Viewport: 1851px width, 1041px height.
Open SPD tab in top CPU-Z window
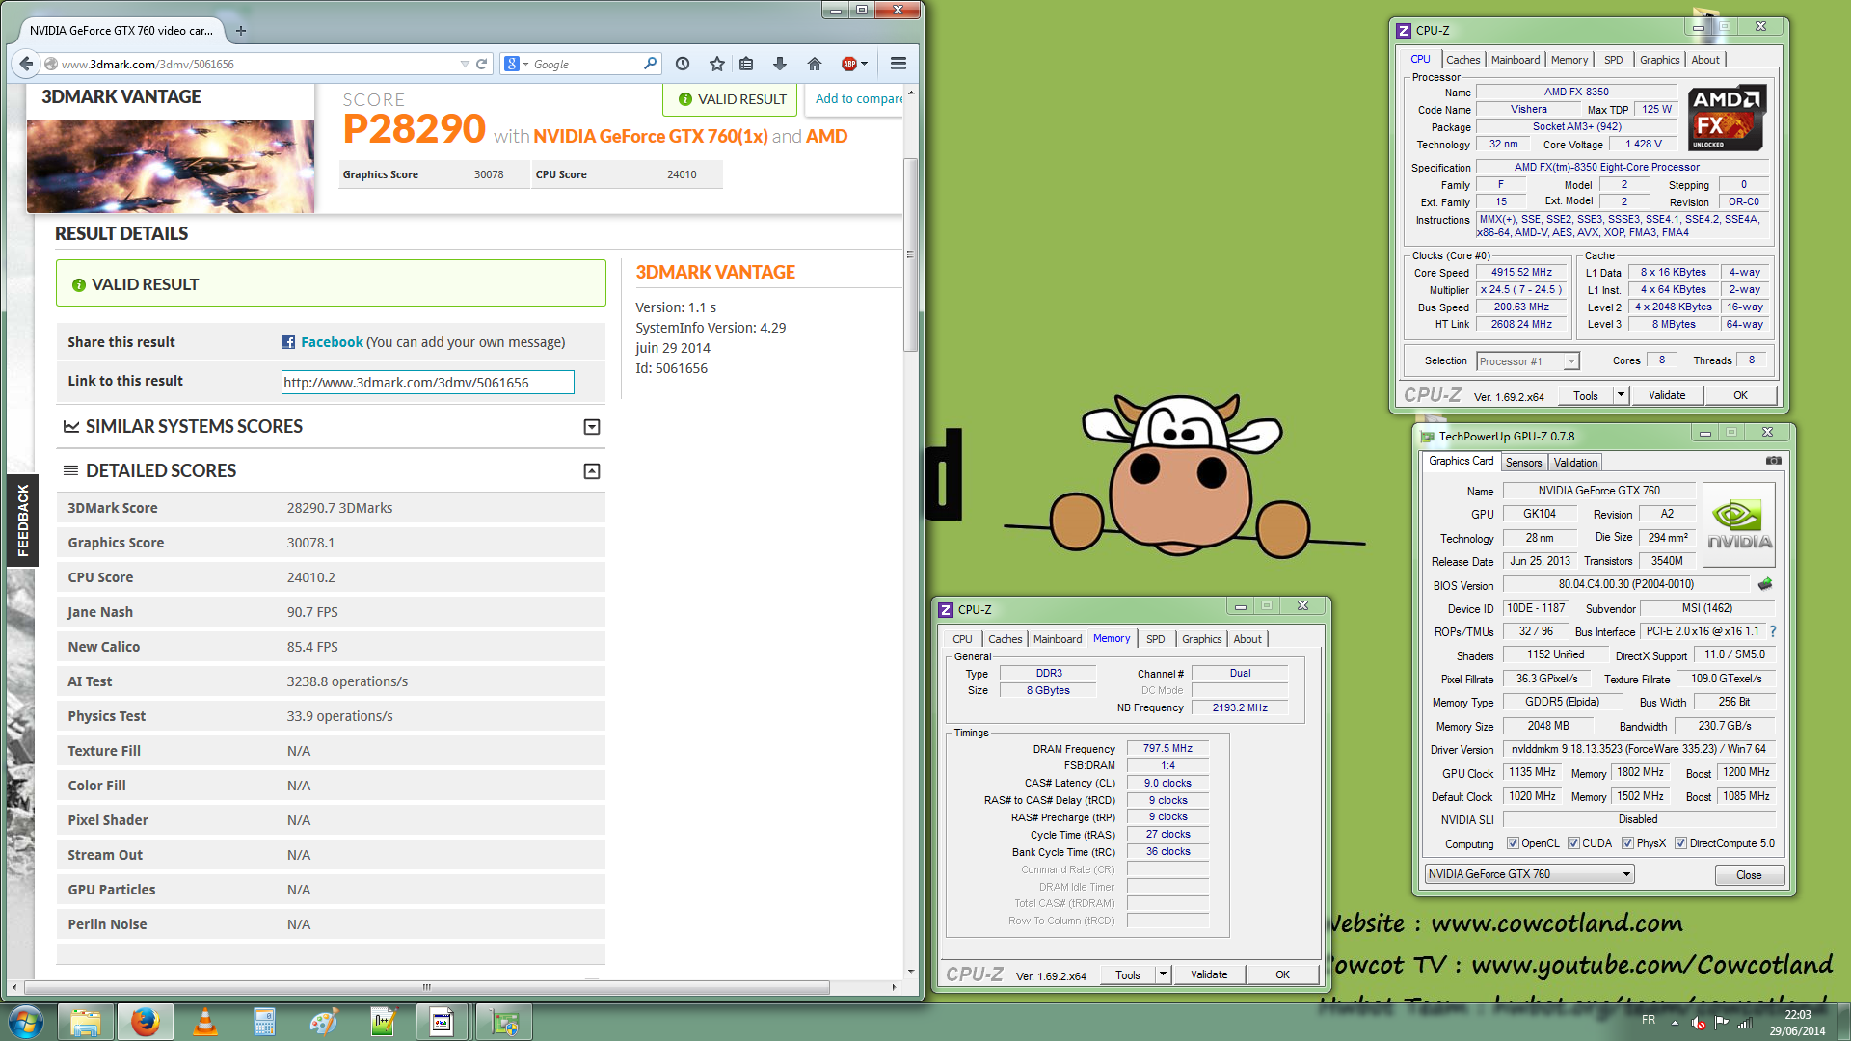click(x=1614, y=60)
